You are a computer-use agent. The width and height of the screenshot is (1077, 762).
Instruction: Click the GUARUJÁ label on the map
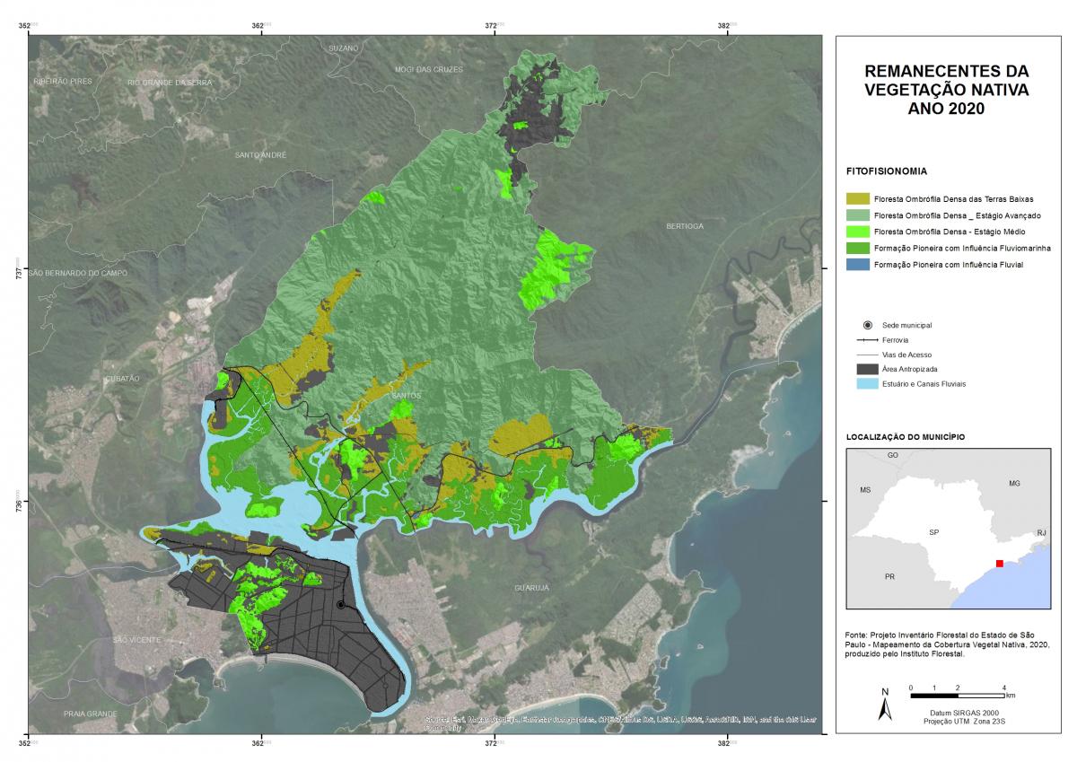coord(530,587)
